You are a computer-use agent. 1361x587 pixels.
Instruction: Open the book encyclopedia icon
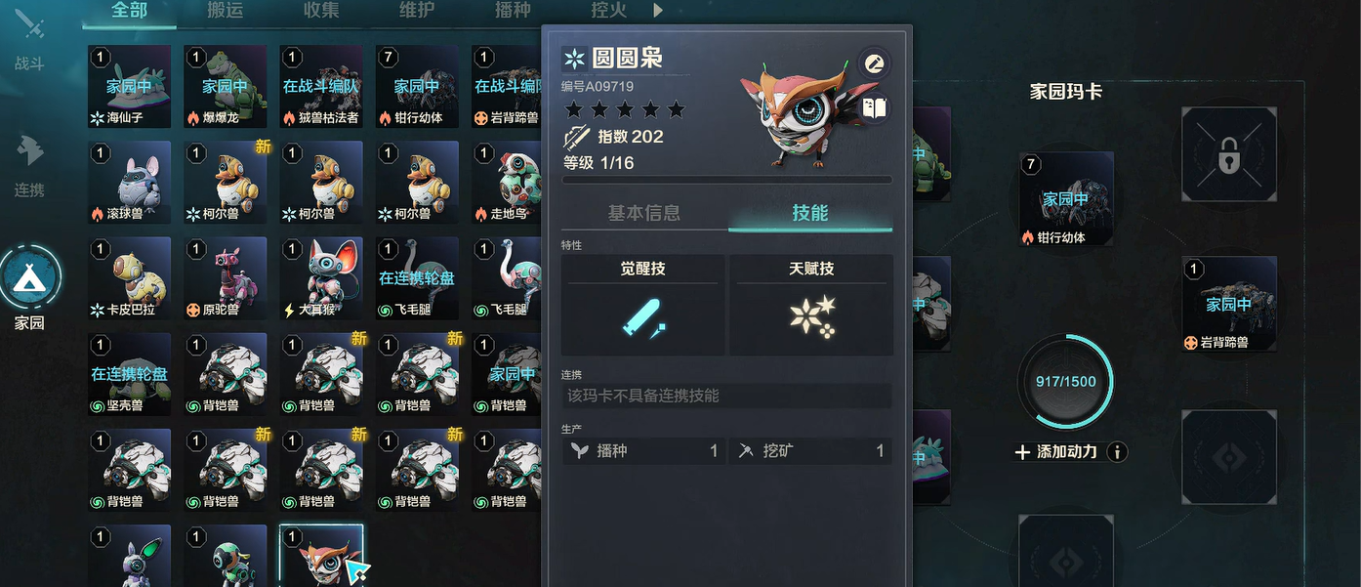tap(874, 107)
